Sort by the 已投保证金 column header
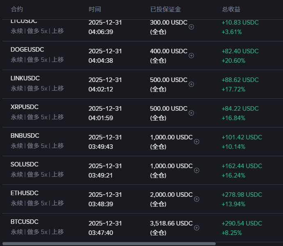 pos(166,9)
